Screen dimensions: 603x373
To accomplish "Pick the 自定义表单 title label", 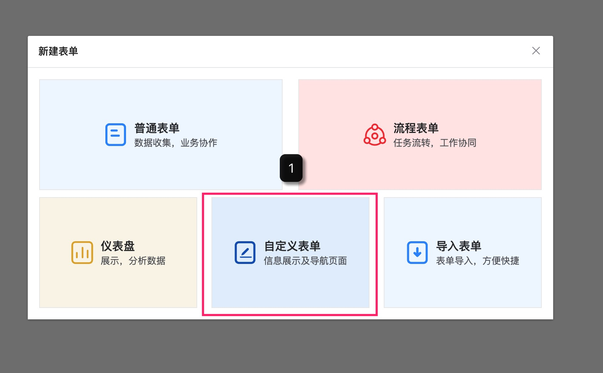I will (x=292, y=246).
